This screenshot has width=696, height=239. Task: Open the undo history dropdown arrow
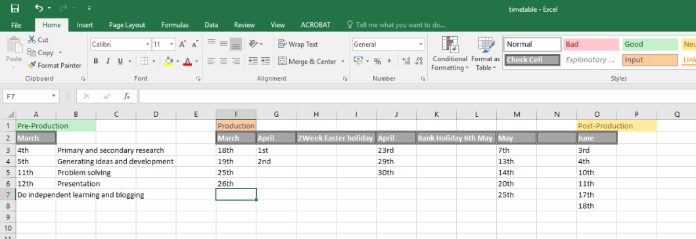pos(49,9)
